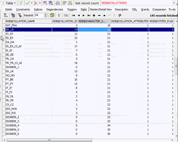The image size is (178, 142).
Task: Increment the Record number spinner
Action: [x=45, y=14]
